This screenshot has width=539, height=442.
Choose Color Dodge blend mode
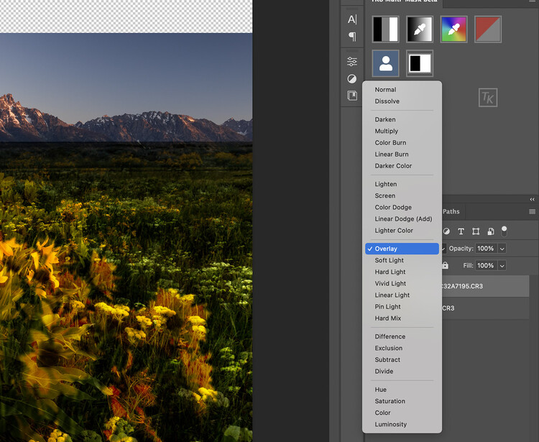[x=393, y=207]
